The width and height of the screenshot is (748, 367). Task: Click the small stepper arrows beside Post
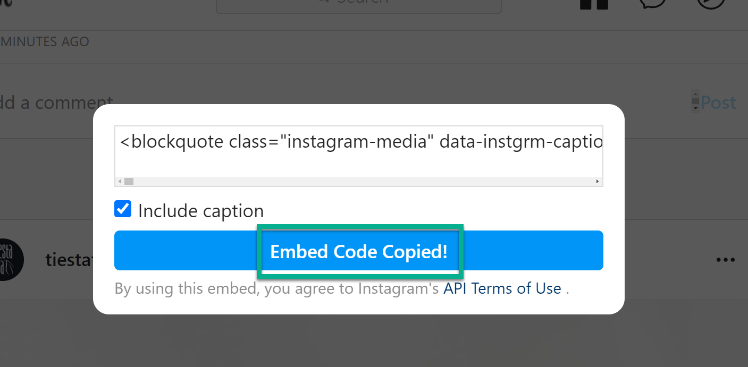(x=695, y=101)
